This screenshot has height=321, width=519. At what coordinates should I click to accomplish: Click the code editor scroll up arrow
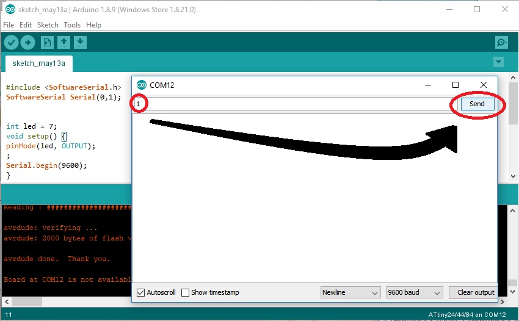point(513,78)
